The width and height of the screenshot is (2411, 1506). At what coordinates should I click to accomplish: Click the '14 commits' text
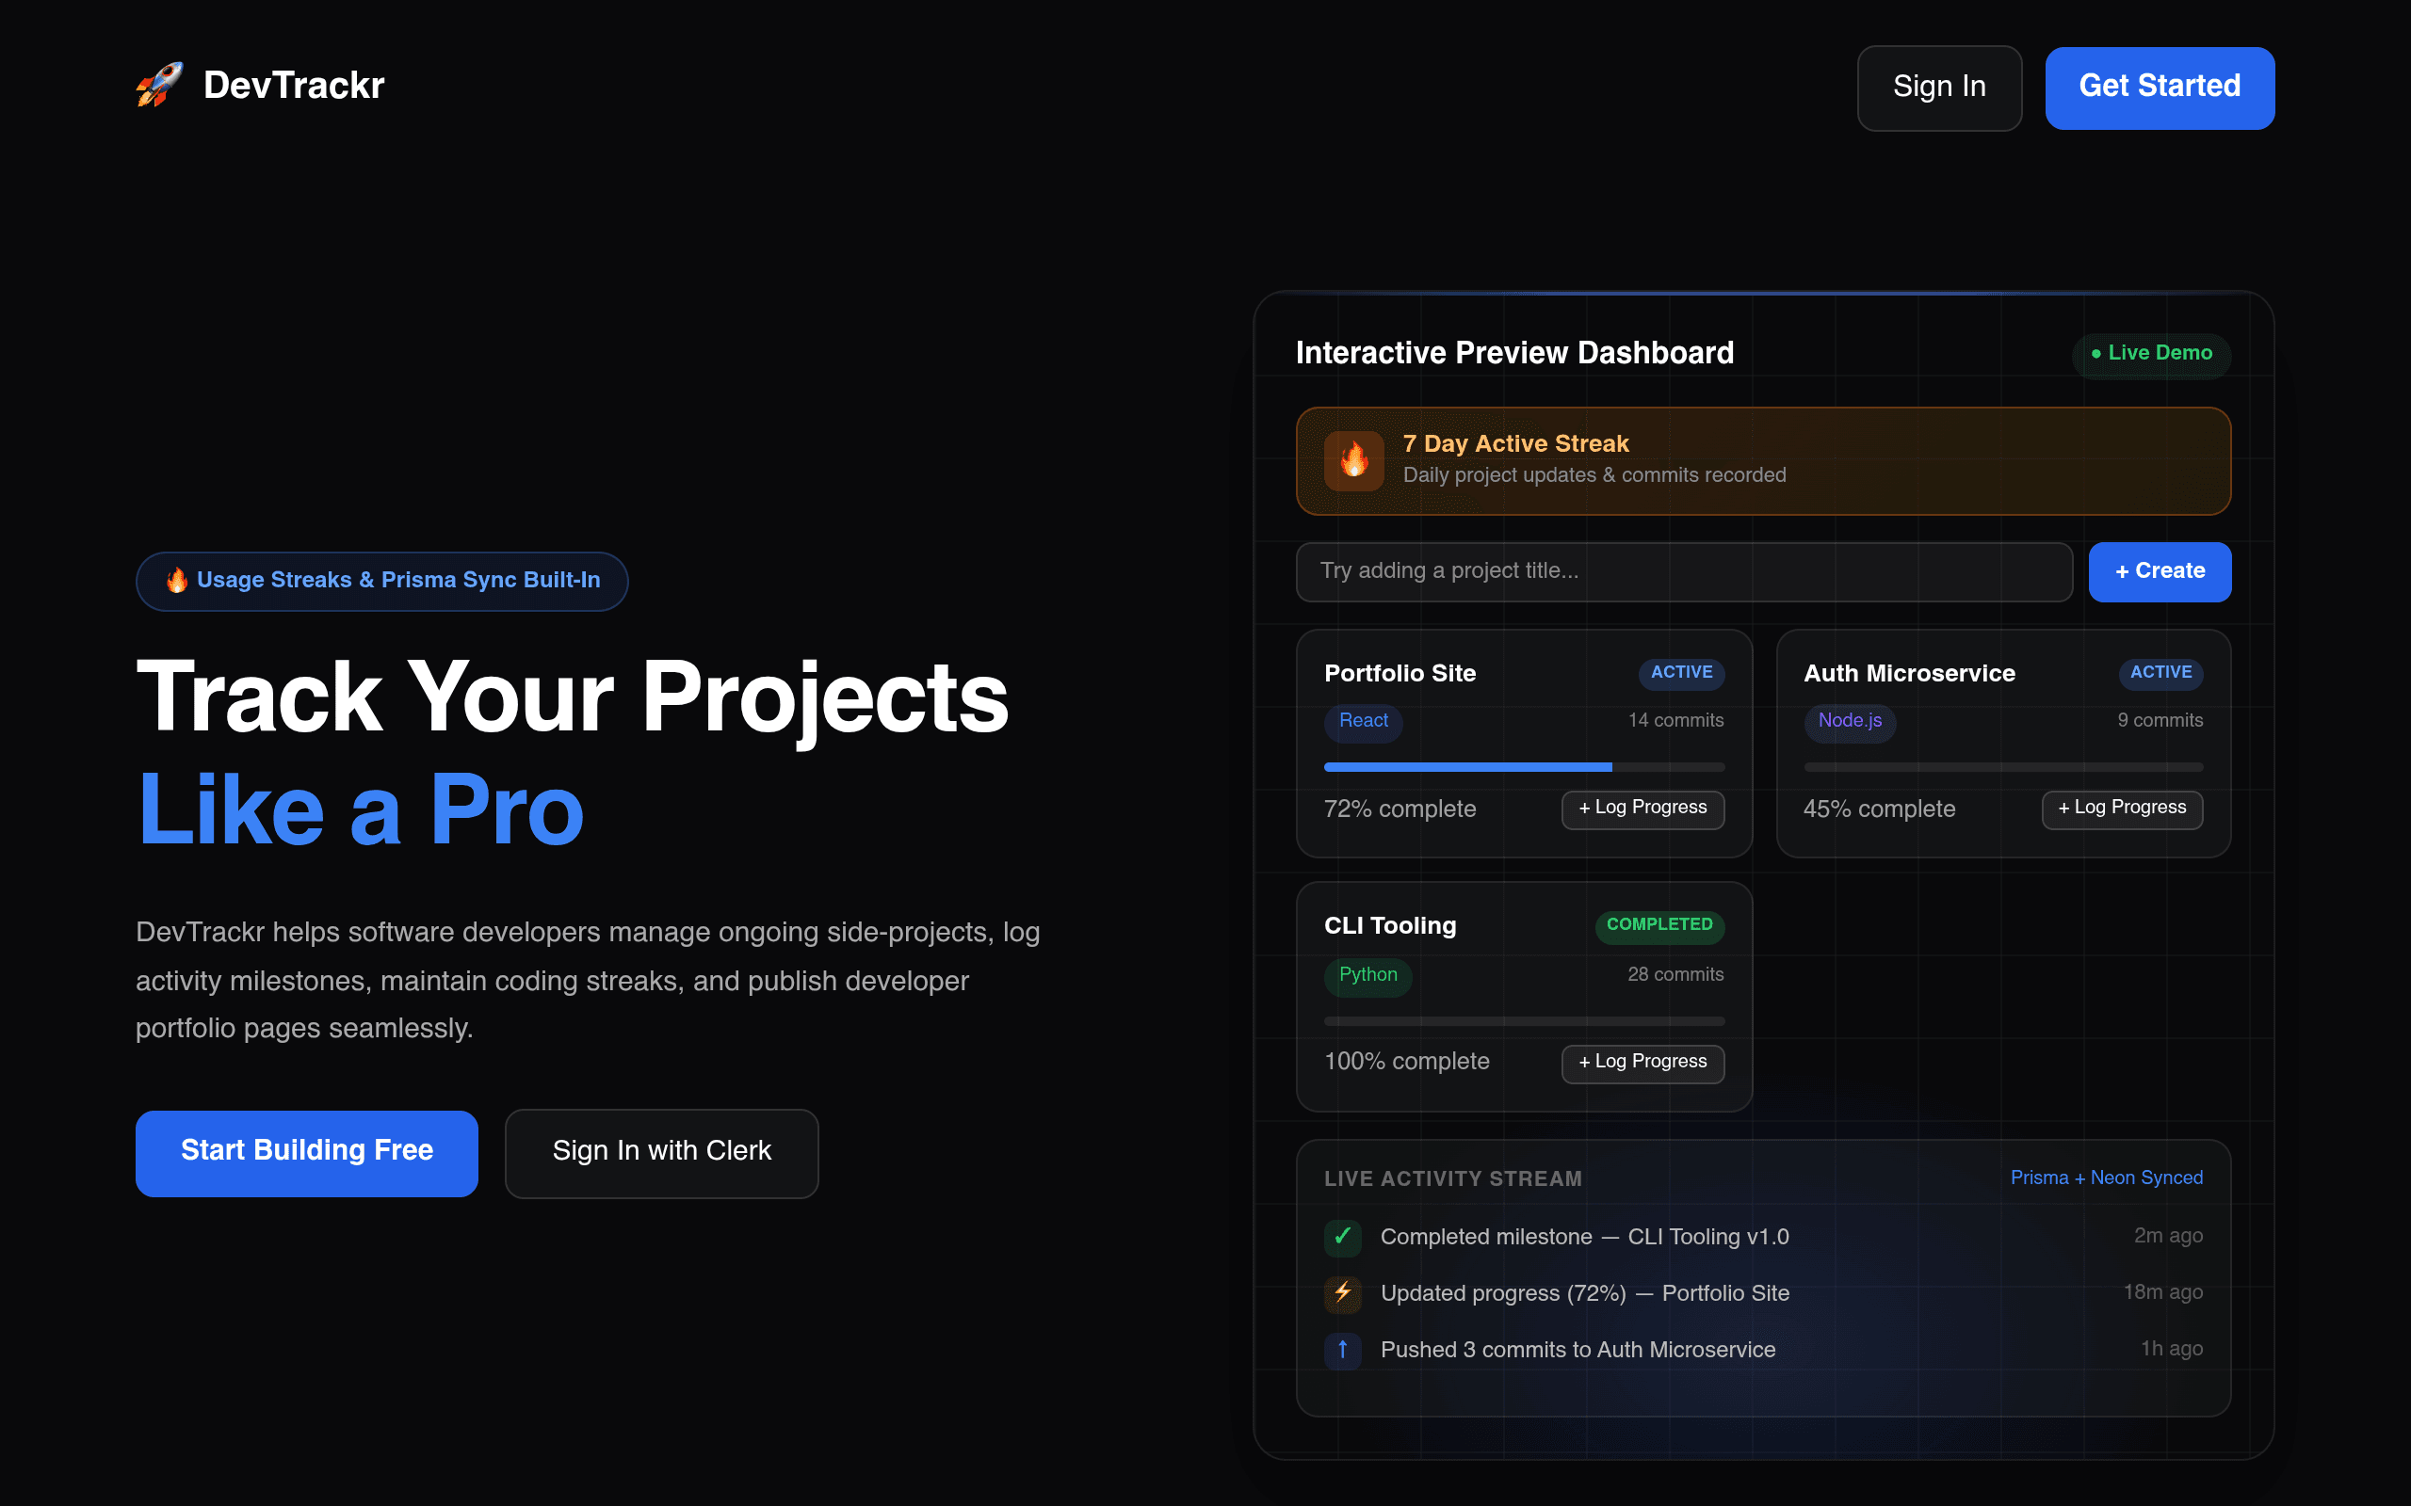1675,721
